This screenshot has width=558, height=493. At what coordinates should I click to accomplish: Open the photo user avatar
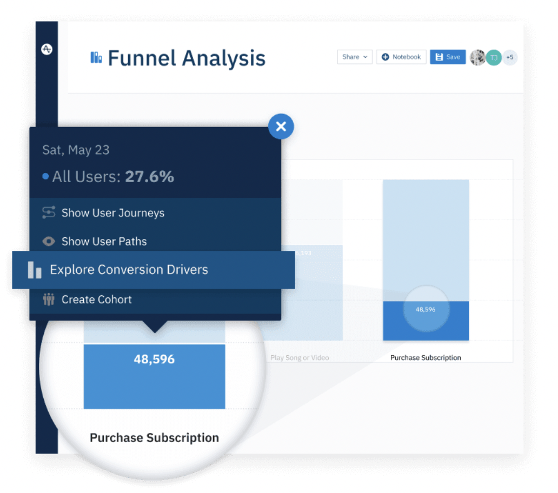click(477, 57)
